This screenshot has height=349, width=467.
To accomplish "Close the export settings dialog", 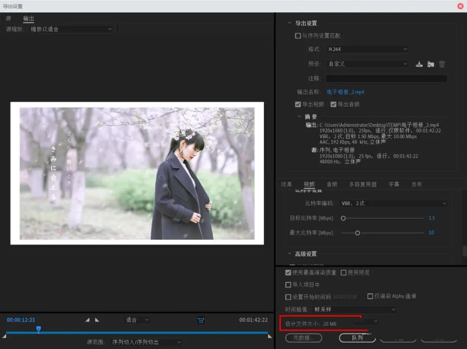I will pyautogui.click(x=461, y=6).
